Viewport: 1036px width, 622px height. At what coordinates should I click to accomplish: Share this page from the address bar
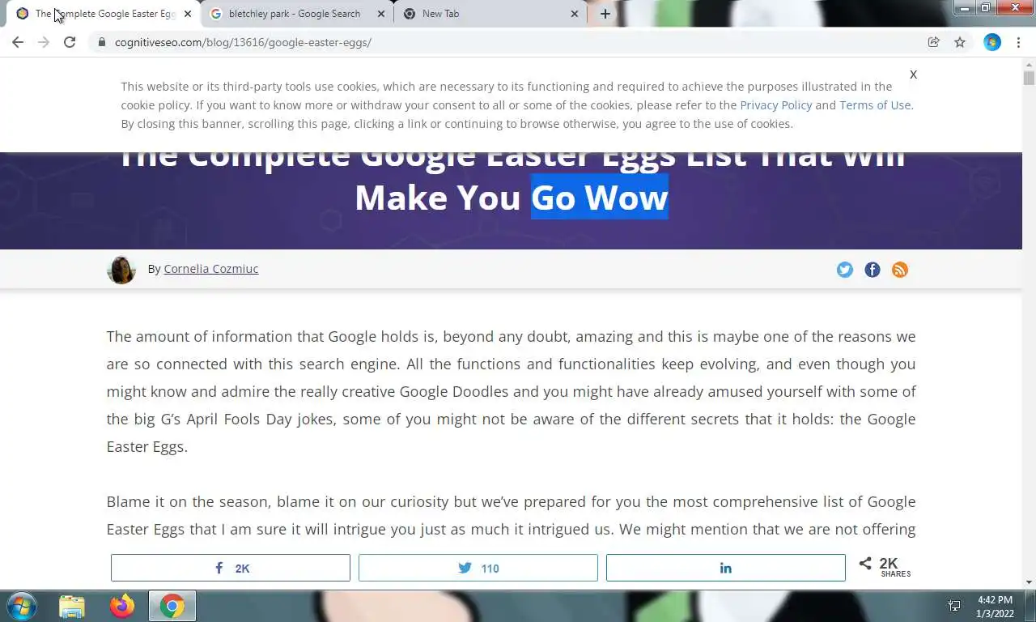tap(933, 42)
